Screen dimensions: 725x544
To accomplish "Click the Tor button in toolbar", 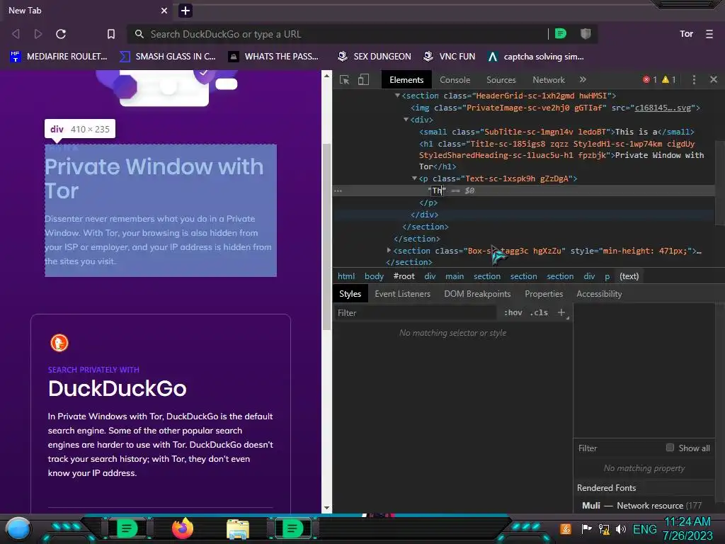I will click(x=686, y=34).
